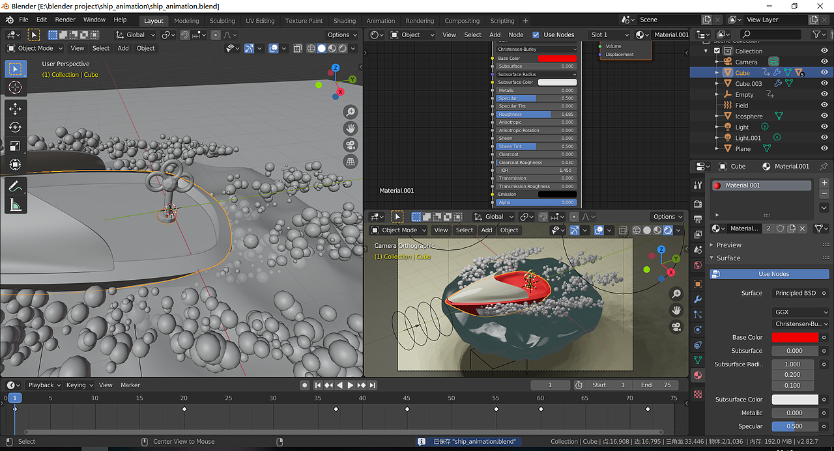Toggle visibility of Plane object
Screen dimensions: 834x451
[x=824, y=149]
